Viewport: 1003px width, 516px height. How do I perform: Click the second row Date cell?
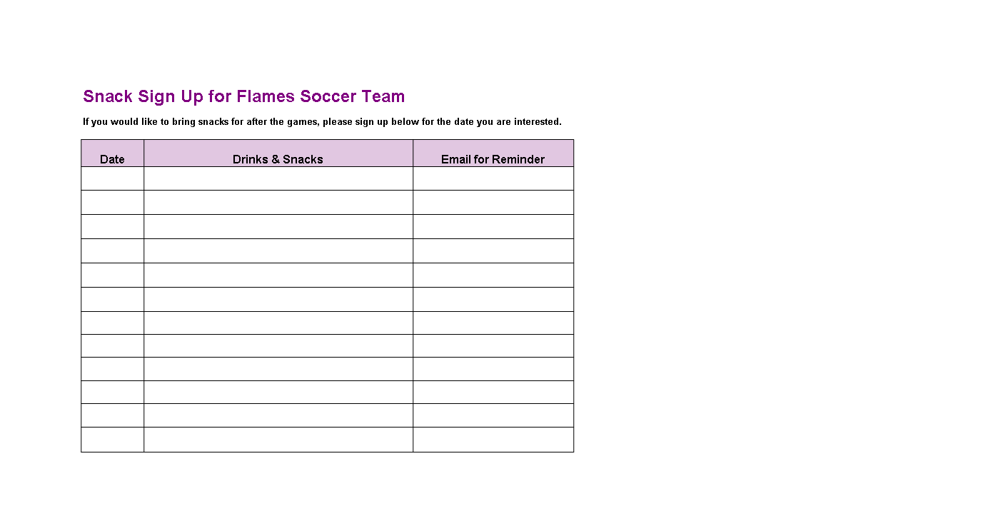coord(112,203)
